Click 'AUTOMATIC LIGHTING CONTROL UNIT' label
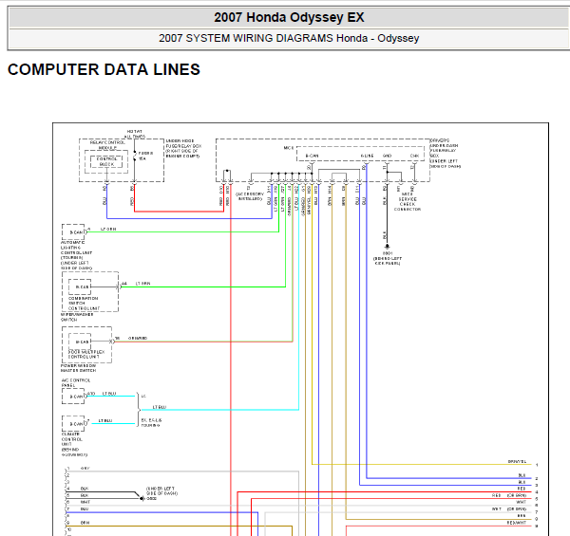This screenshot has width=570, height=536. point(76,255)
